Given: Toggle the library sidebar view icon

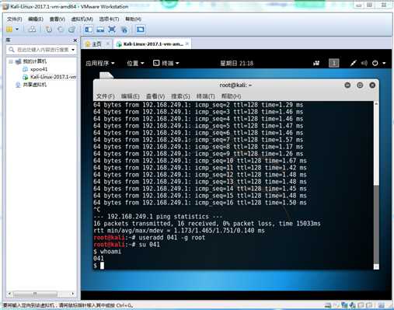Looking at the screenshot, I should [89, 30].
